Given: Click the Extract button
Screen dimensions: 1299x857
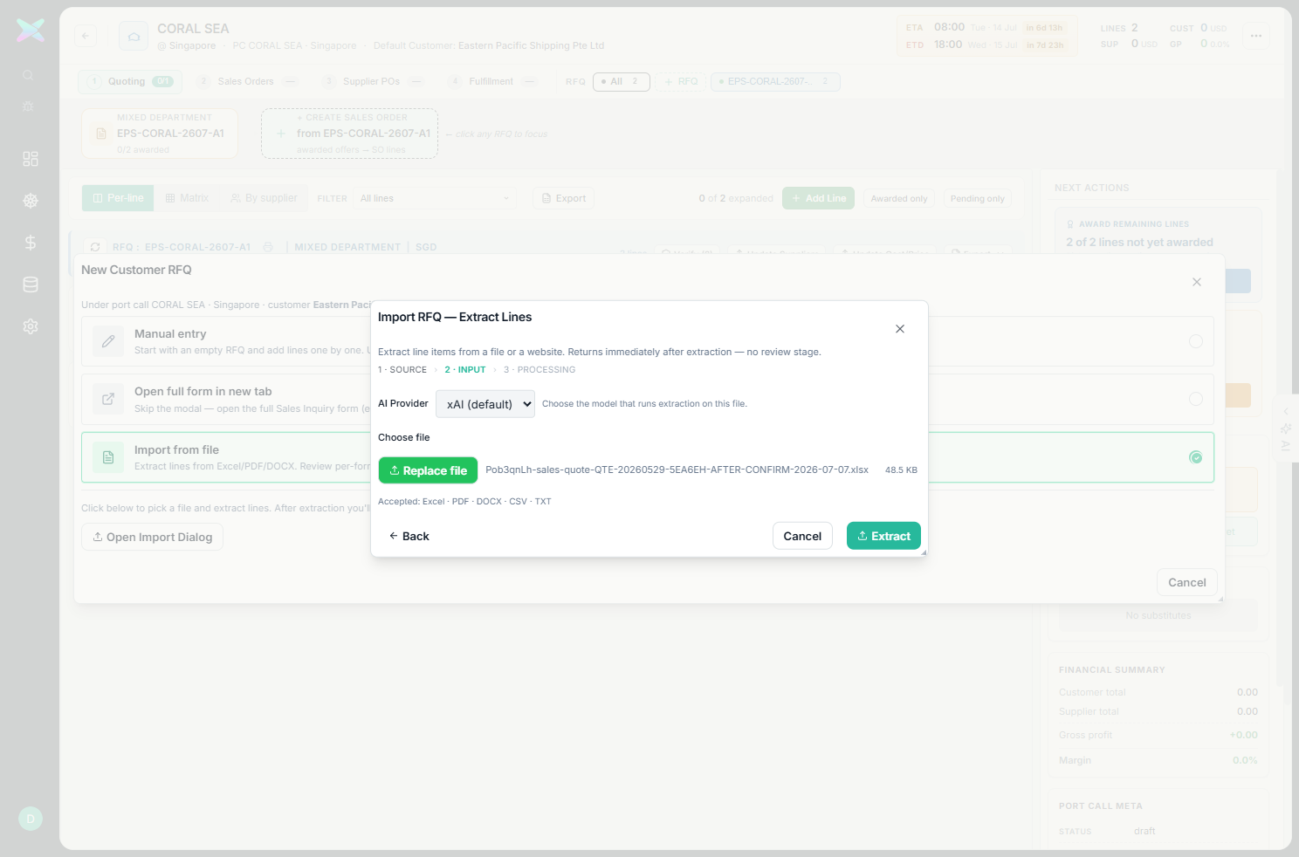Looking at the screenshot, I should [x=883, y=536].
